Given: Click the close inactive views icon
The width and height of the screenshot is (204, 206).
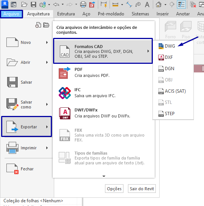Looking at the screenshot, I should pos(193,5).
